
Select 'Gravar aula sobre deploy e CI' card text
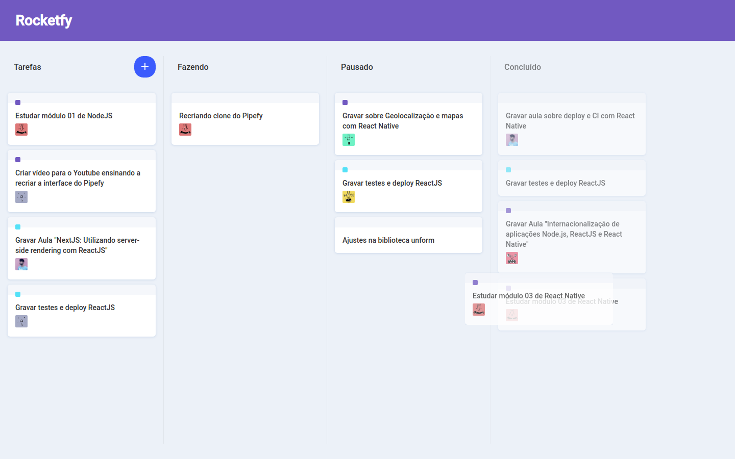click(x=570, y=121)
